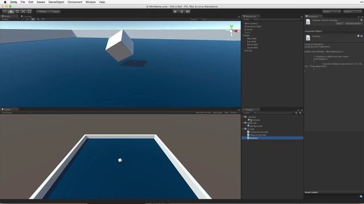Toggle Pivot/Center handle position button

point(42,11)
